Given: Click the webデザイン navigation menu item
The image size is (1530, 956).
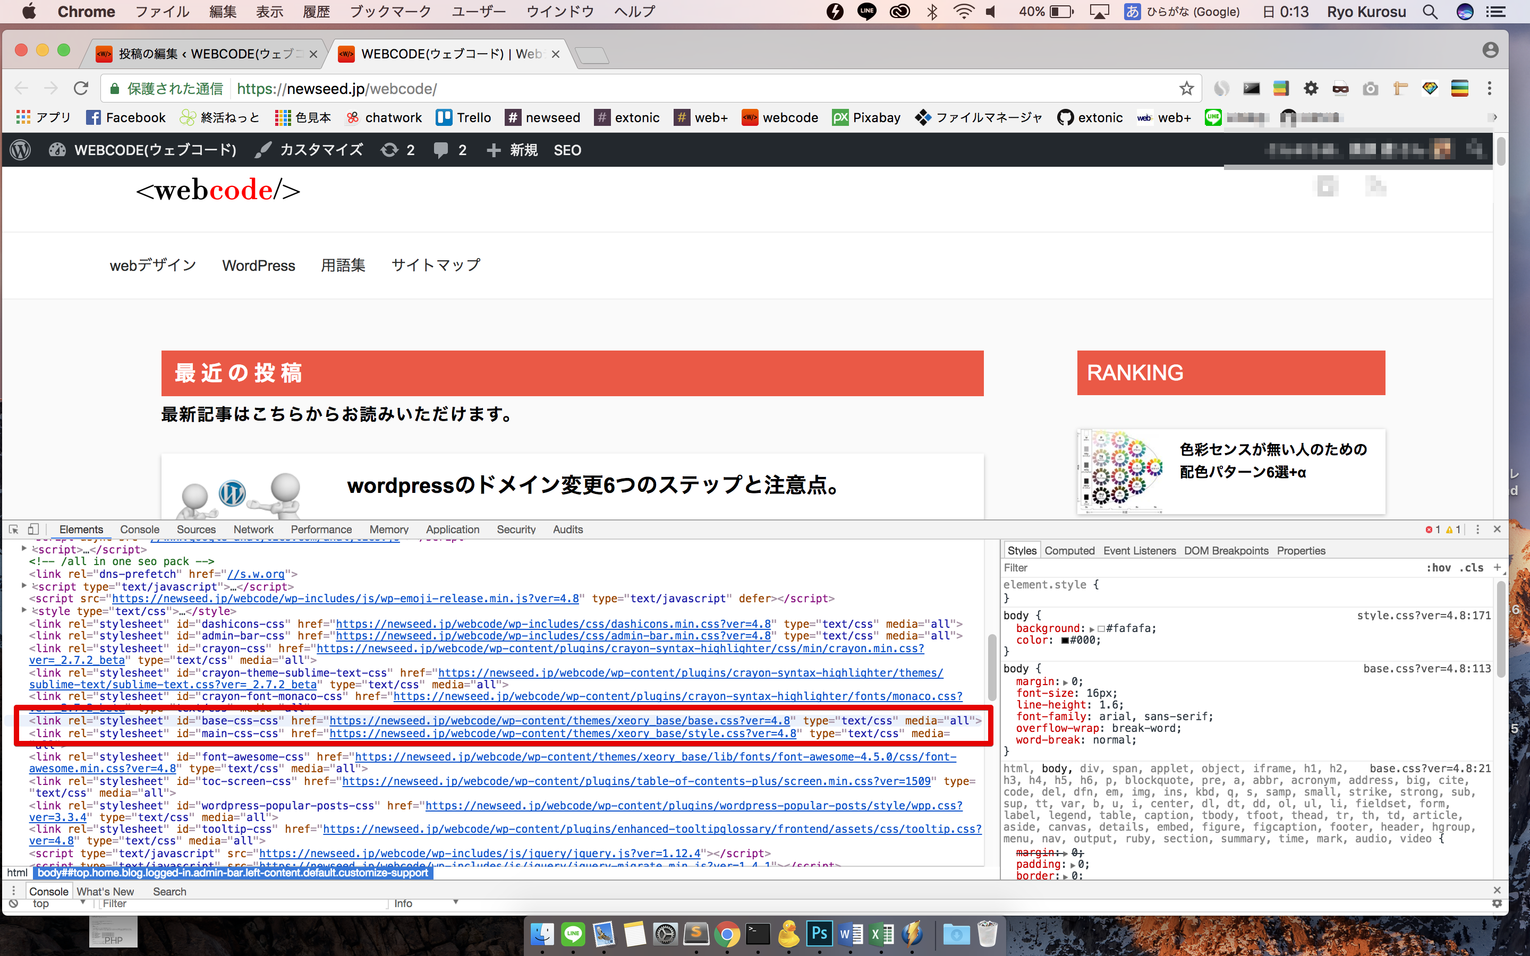Looking at the screenshot, I should (153, 266).
